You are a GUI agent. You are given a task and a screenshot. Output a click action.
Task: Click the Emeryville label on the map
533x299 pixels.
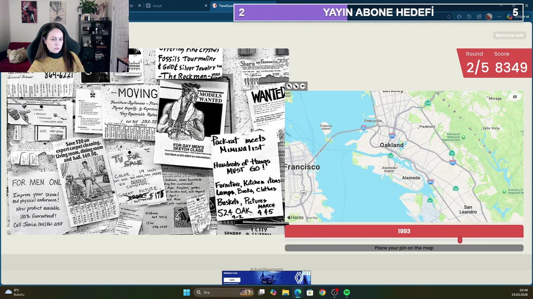pos(373,121)
